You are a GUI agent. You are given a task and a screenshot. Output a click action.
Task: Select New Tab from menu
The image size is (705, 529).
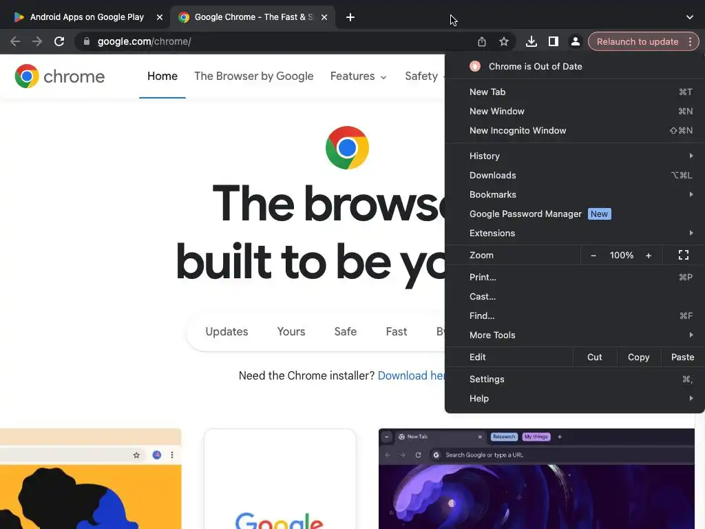coord(575,92)
